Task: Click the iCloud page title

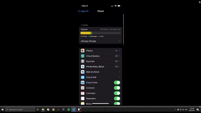Action: pos(100,11)
